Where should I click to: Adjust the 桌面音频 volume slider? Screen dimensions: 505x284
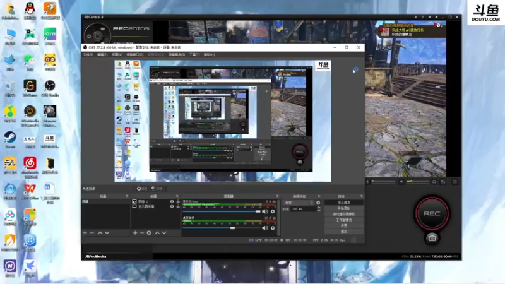[x=222, y=228]
